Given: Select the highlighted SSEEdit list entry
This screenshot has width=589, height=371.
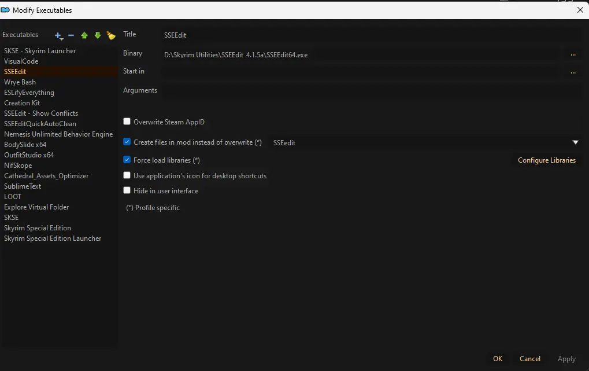Looking at the screenshot, I should (59, 72).
